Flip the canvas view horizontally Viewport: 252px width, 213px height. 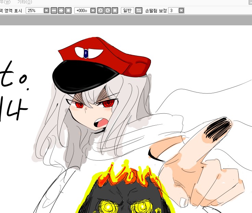point(139,11)
